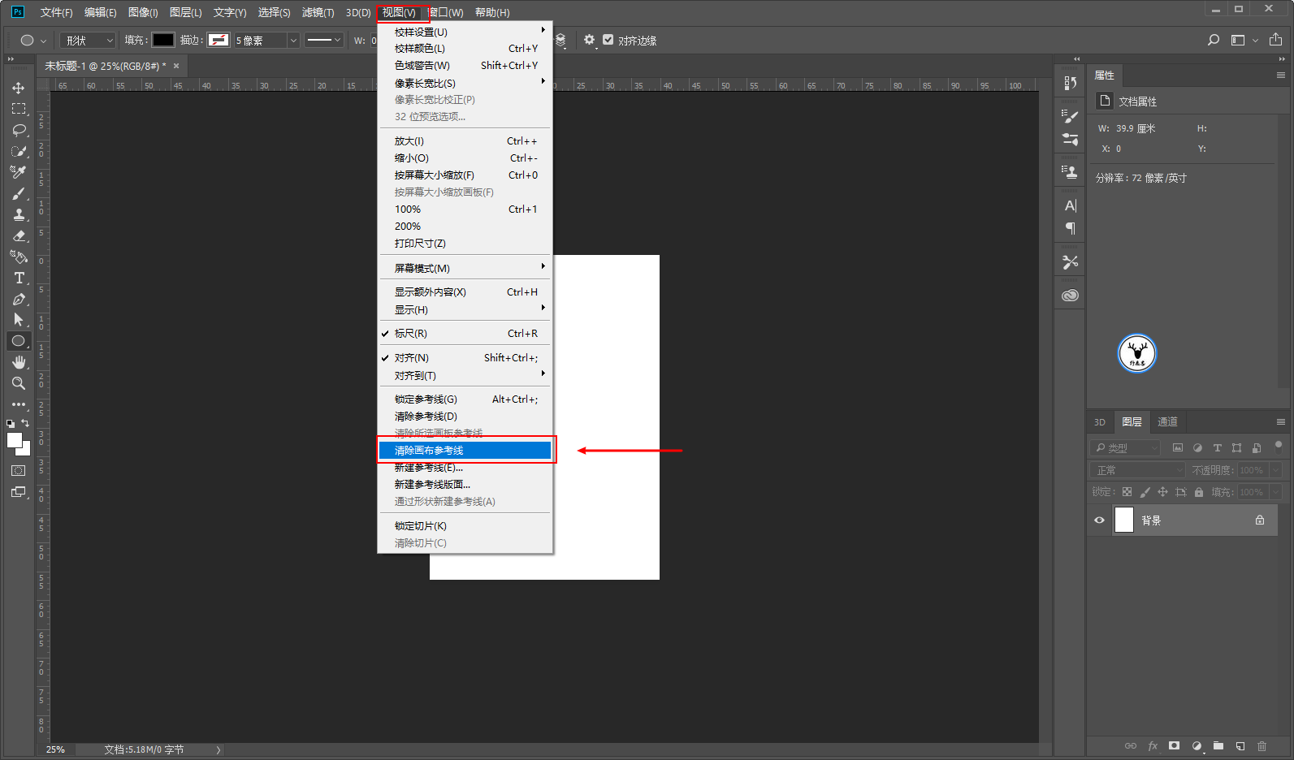Switch to the Channels tab
The image size is (1294, 760).
click(x=1167, y=421)
